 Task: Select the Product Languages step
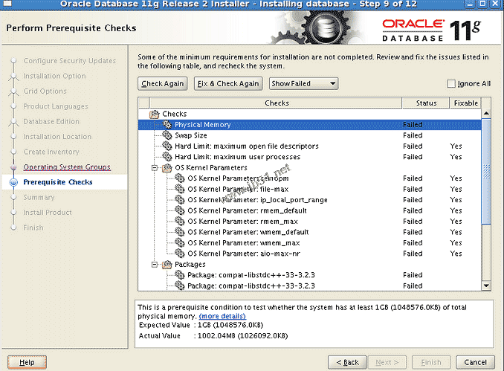point(56,106)
